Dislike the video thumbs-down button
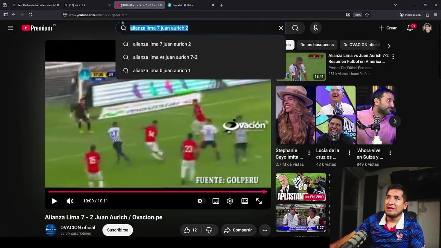Screen dimensions: 441x248 pyautogui.click(x=209, y=230)
